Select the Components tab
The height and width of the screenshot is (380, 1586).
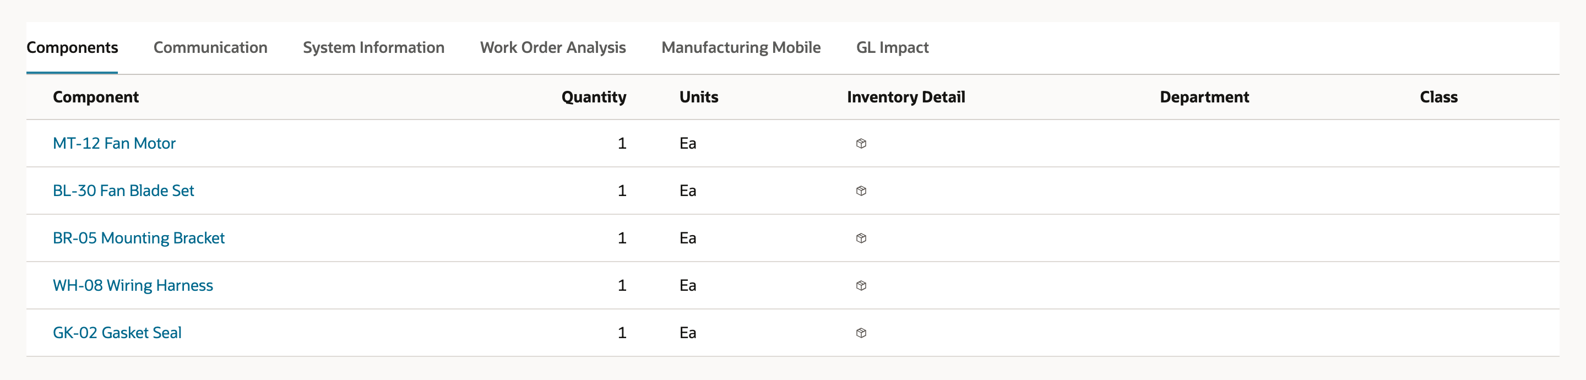pos(72,47)
